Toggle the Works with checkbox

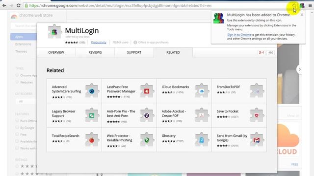pyautogui.click(x=17, y=148)
